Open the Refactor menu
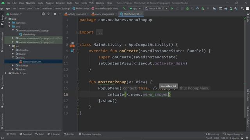250x140 pixels. tap(60, 3)
